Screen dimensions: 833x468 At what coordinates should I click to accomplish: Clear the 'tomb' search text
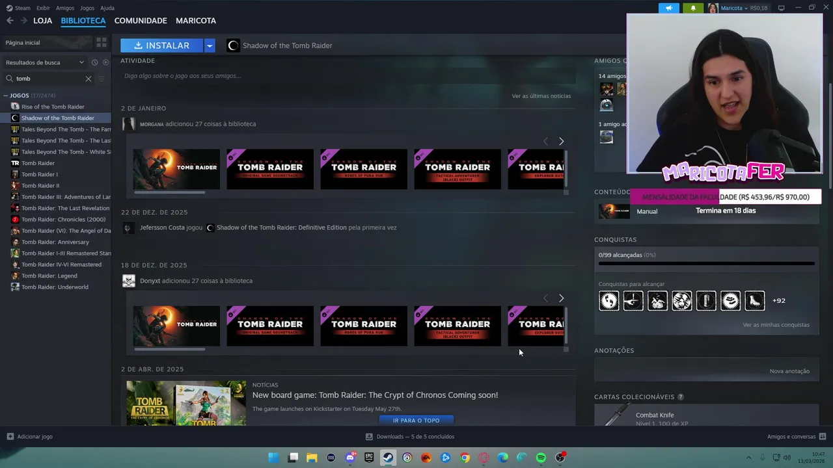click(89, 79)
